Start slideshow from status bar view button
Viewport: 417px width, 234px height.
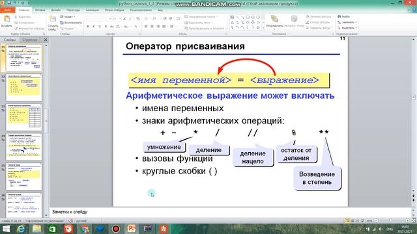[362, 221]
